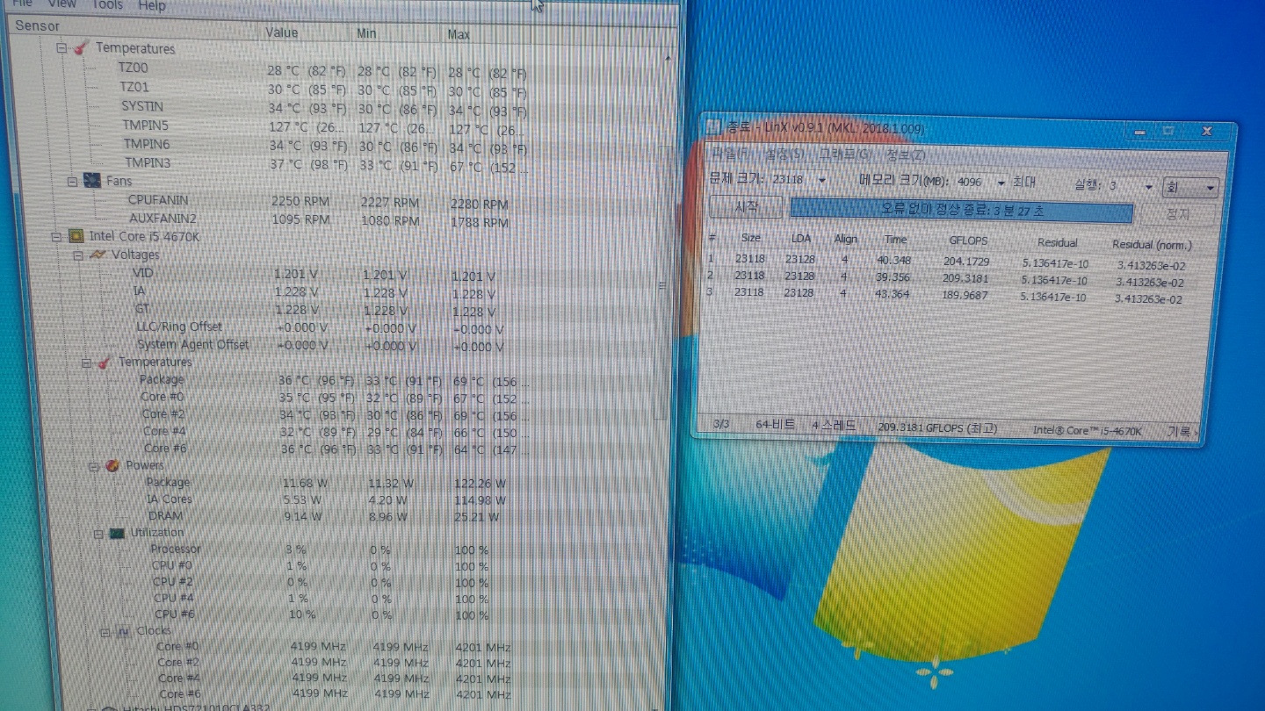Open the 메모리 크기 memory size dropdown
Viewport: 1265px width, 711px height.
(1001, 183)
